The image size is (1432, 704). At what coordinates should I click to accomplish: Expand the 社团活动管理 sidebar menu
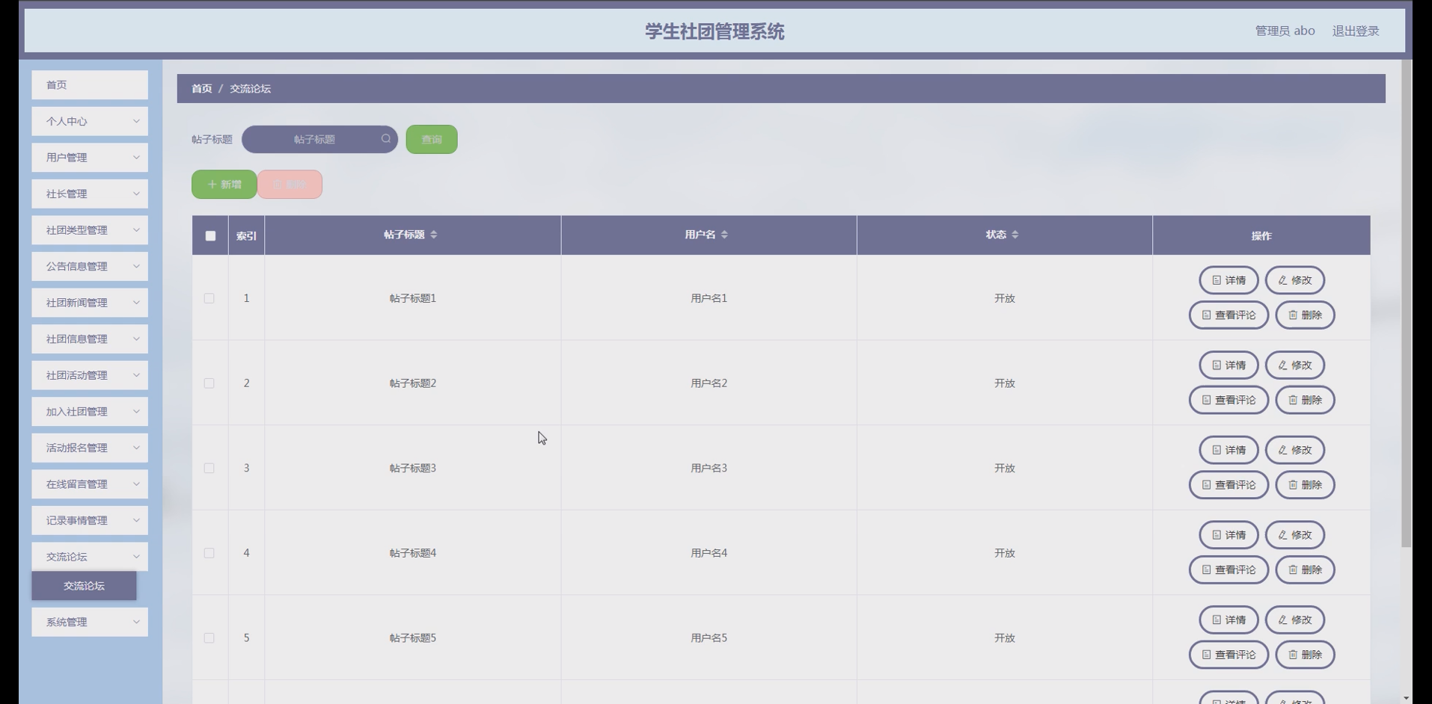(x=90, y=375)
